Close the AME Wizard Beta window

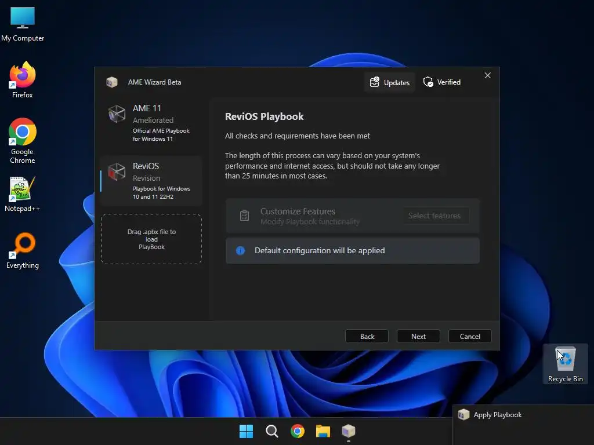click(487, 75)
